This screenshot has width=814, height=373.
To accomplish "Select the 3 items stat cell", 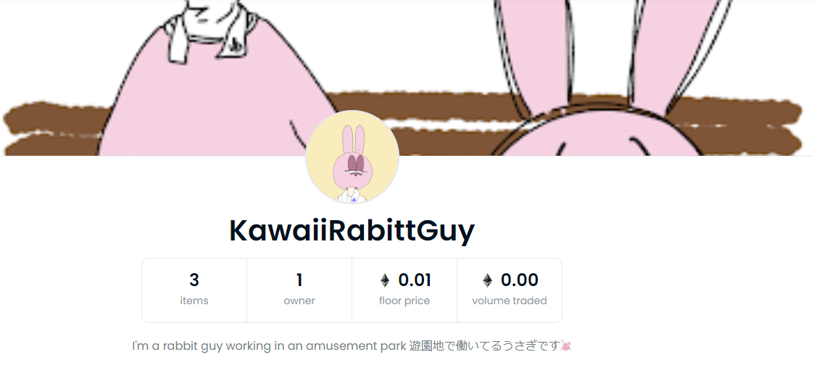I will point(194,290).
